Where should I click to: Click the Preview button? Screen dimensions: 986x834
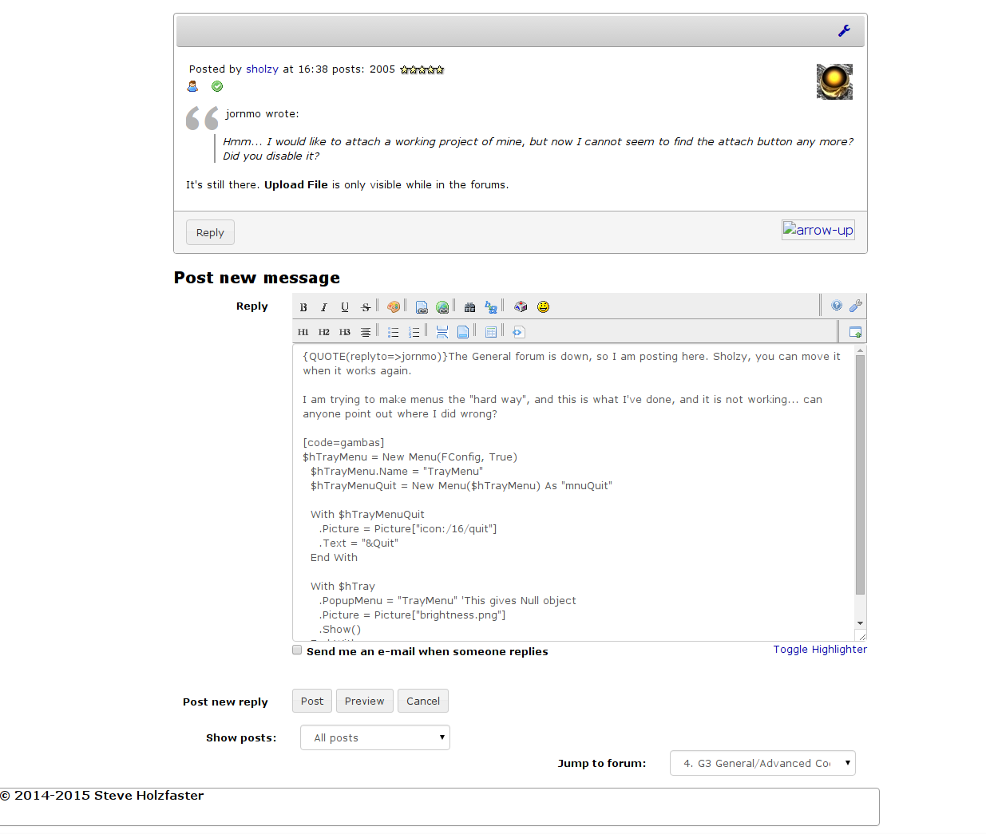pyautogui.click(x=365, y=701)
